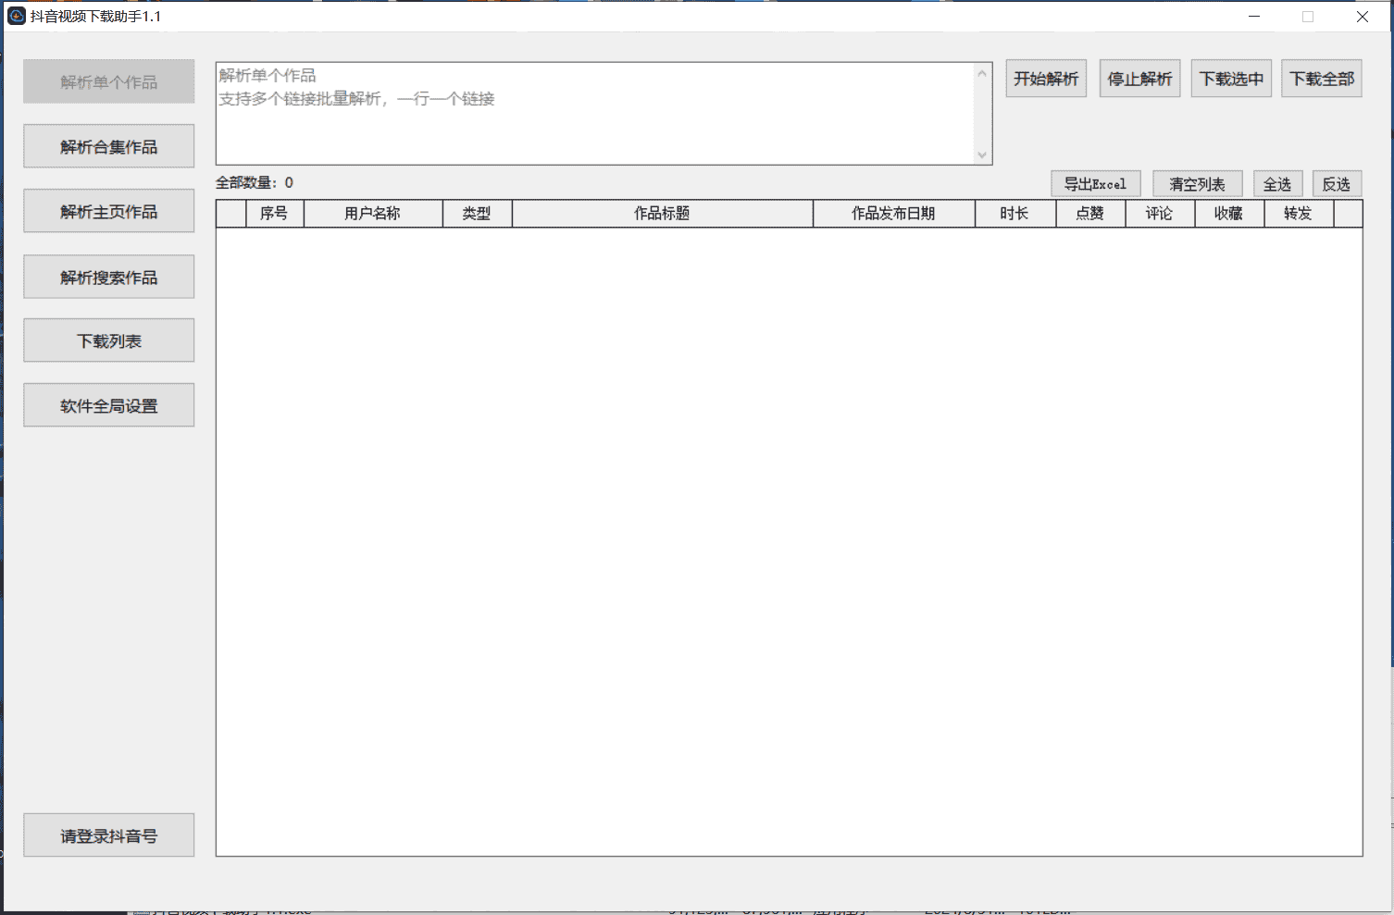Click 开始解析 to start parsing
The height and width of the screenshot is (915, 1394).
1046,78
